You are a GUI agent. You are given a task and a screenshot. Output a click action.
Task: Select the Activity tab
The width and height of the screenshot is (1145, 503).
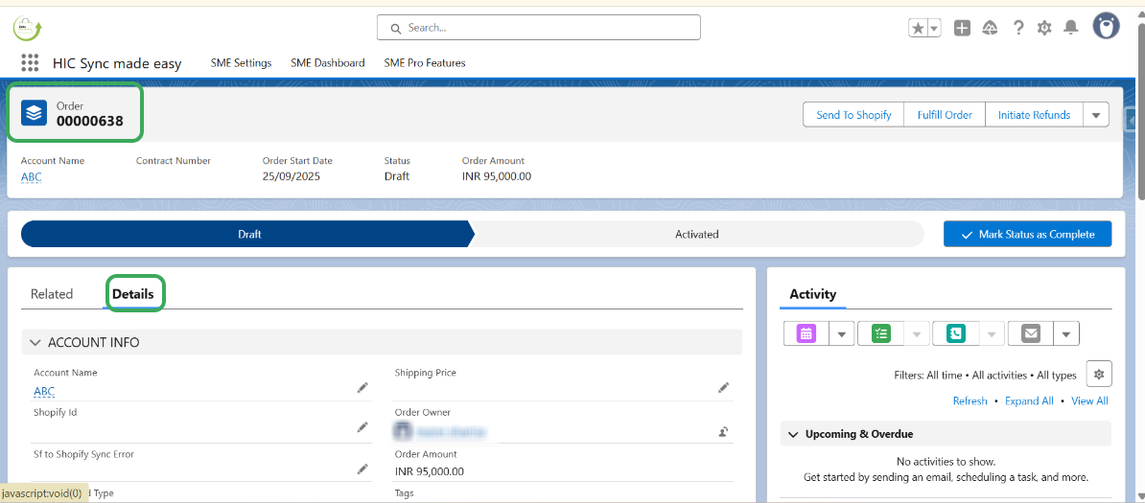click(x=813, y=294)
